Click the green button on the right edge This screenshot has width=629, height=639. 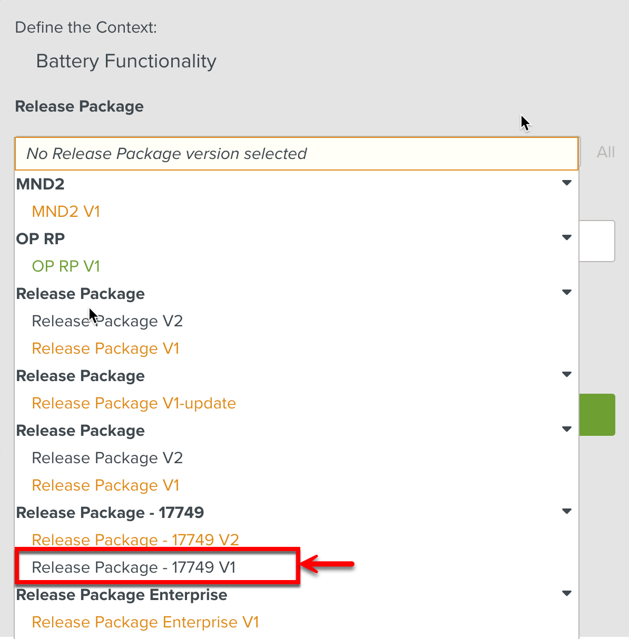pyautogui.click(x=597, y=415)
